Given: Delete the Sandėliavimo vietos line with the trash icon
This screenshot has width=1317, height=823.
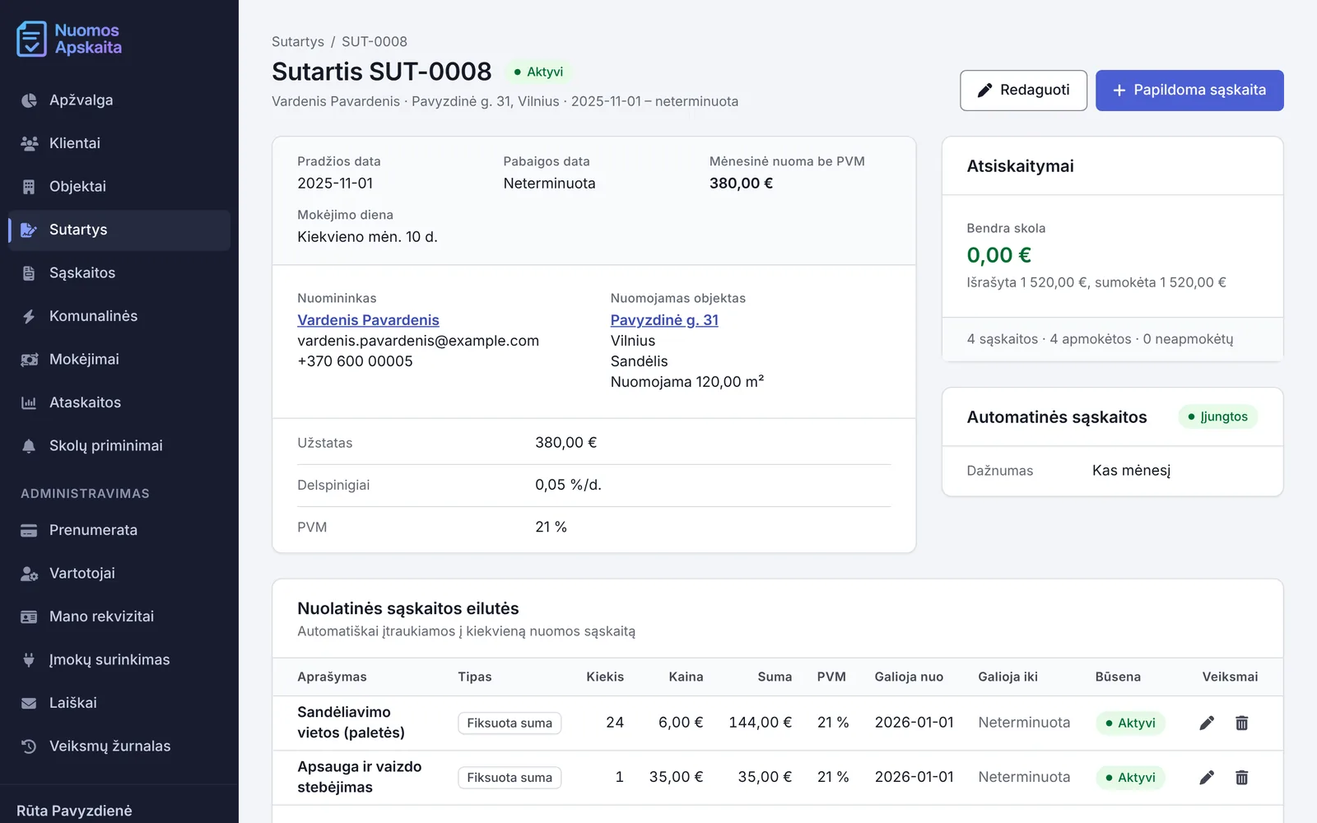Looking at the screenshot, I should pos(1241,723).
